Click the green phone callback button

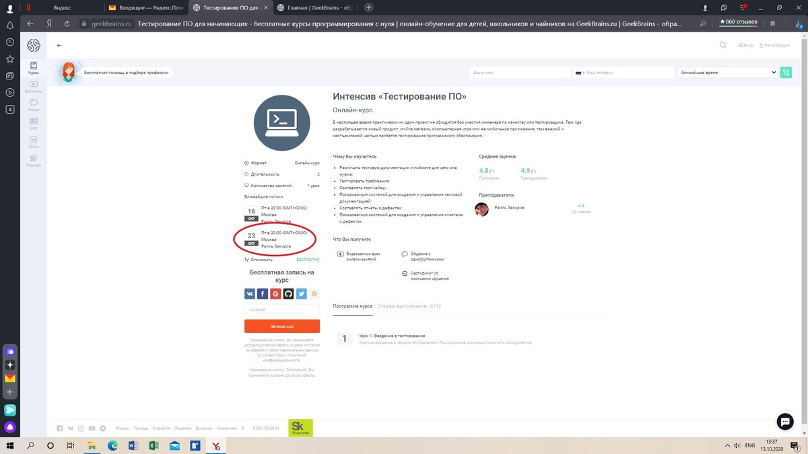click(786, 72)
